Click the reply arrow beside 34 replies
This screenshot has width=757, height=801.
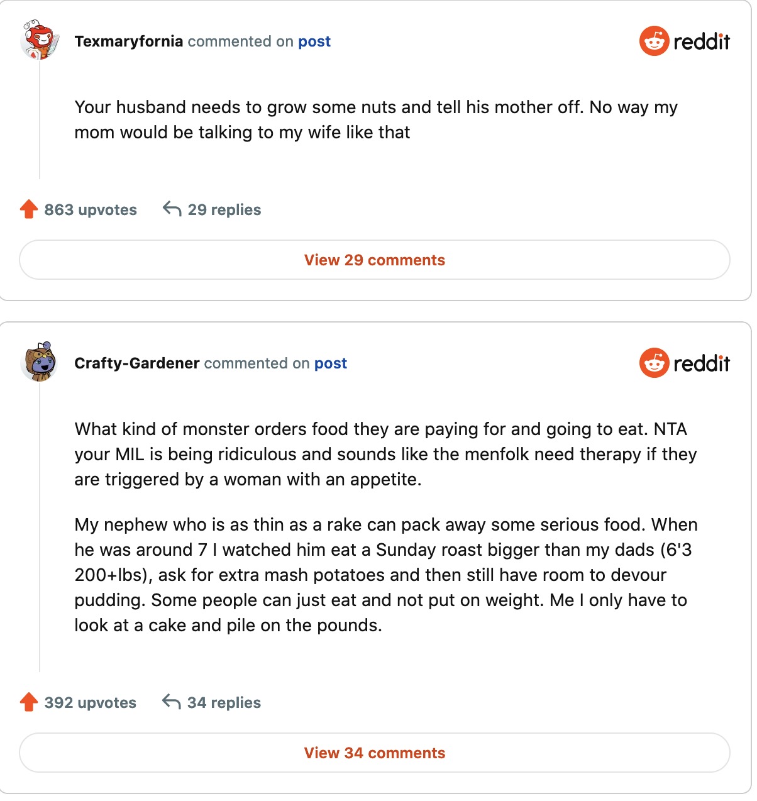point(172,702)
